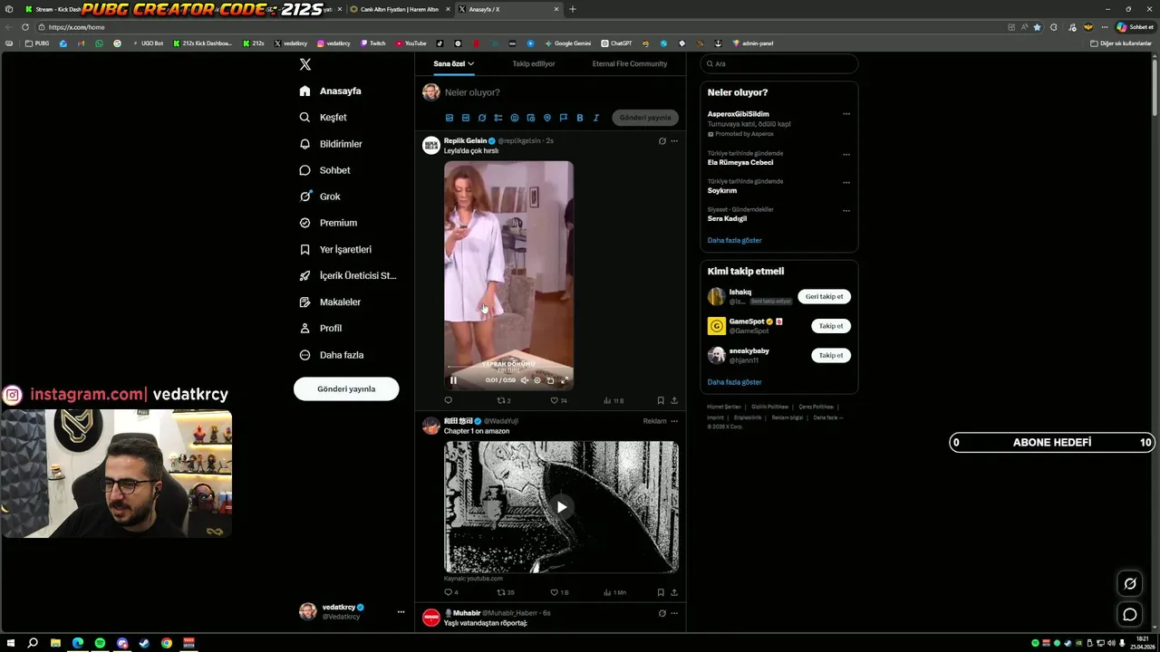Open Yer İşaretleri bookmarks
This screenshot has height=652, width=1160.
tap(335, 249)
